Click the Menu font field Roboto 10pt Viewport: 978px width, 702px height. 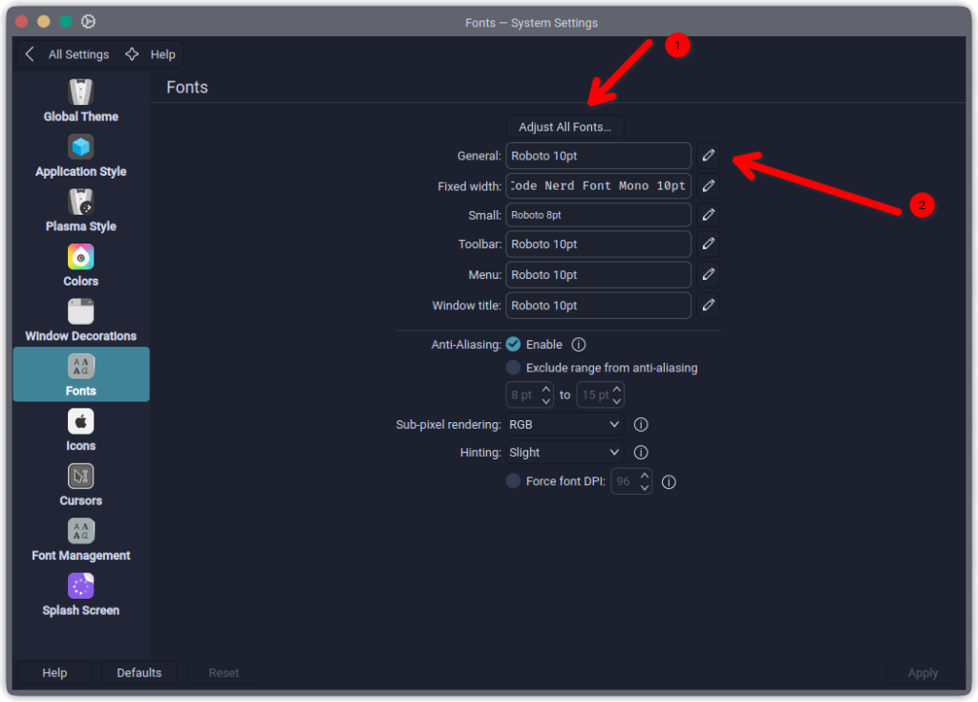click(x=598, y=274)
